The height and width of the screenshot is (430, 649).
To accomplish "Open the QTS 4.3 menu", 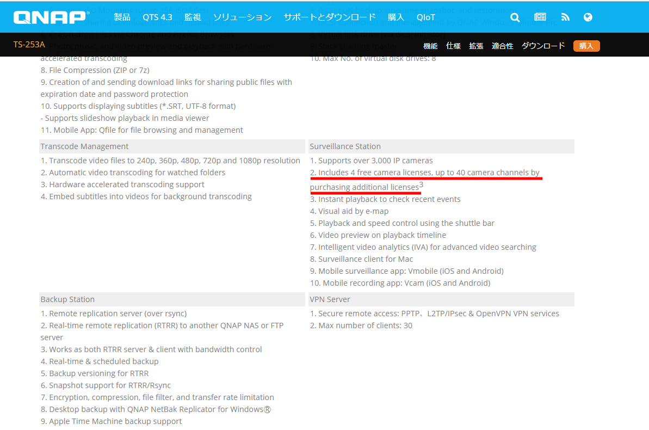I will tap(157, 17).
